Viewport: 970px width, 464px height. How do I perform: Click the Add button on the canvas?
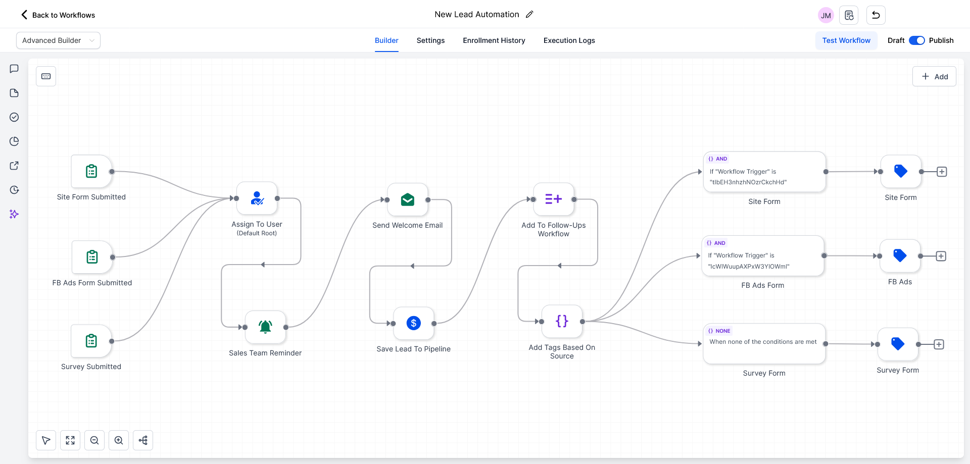[x=934, y=76]
